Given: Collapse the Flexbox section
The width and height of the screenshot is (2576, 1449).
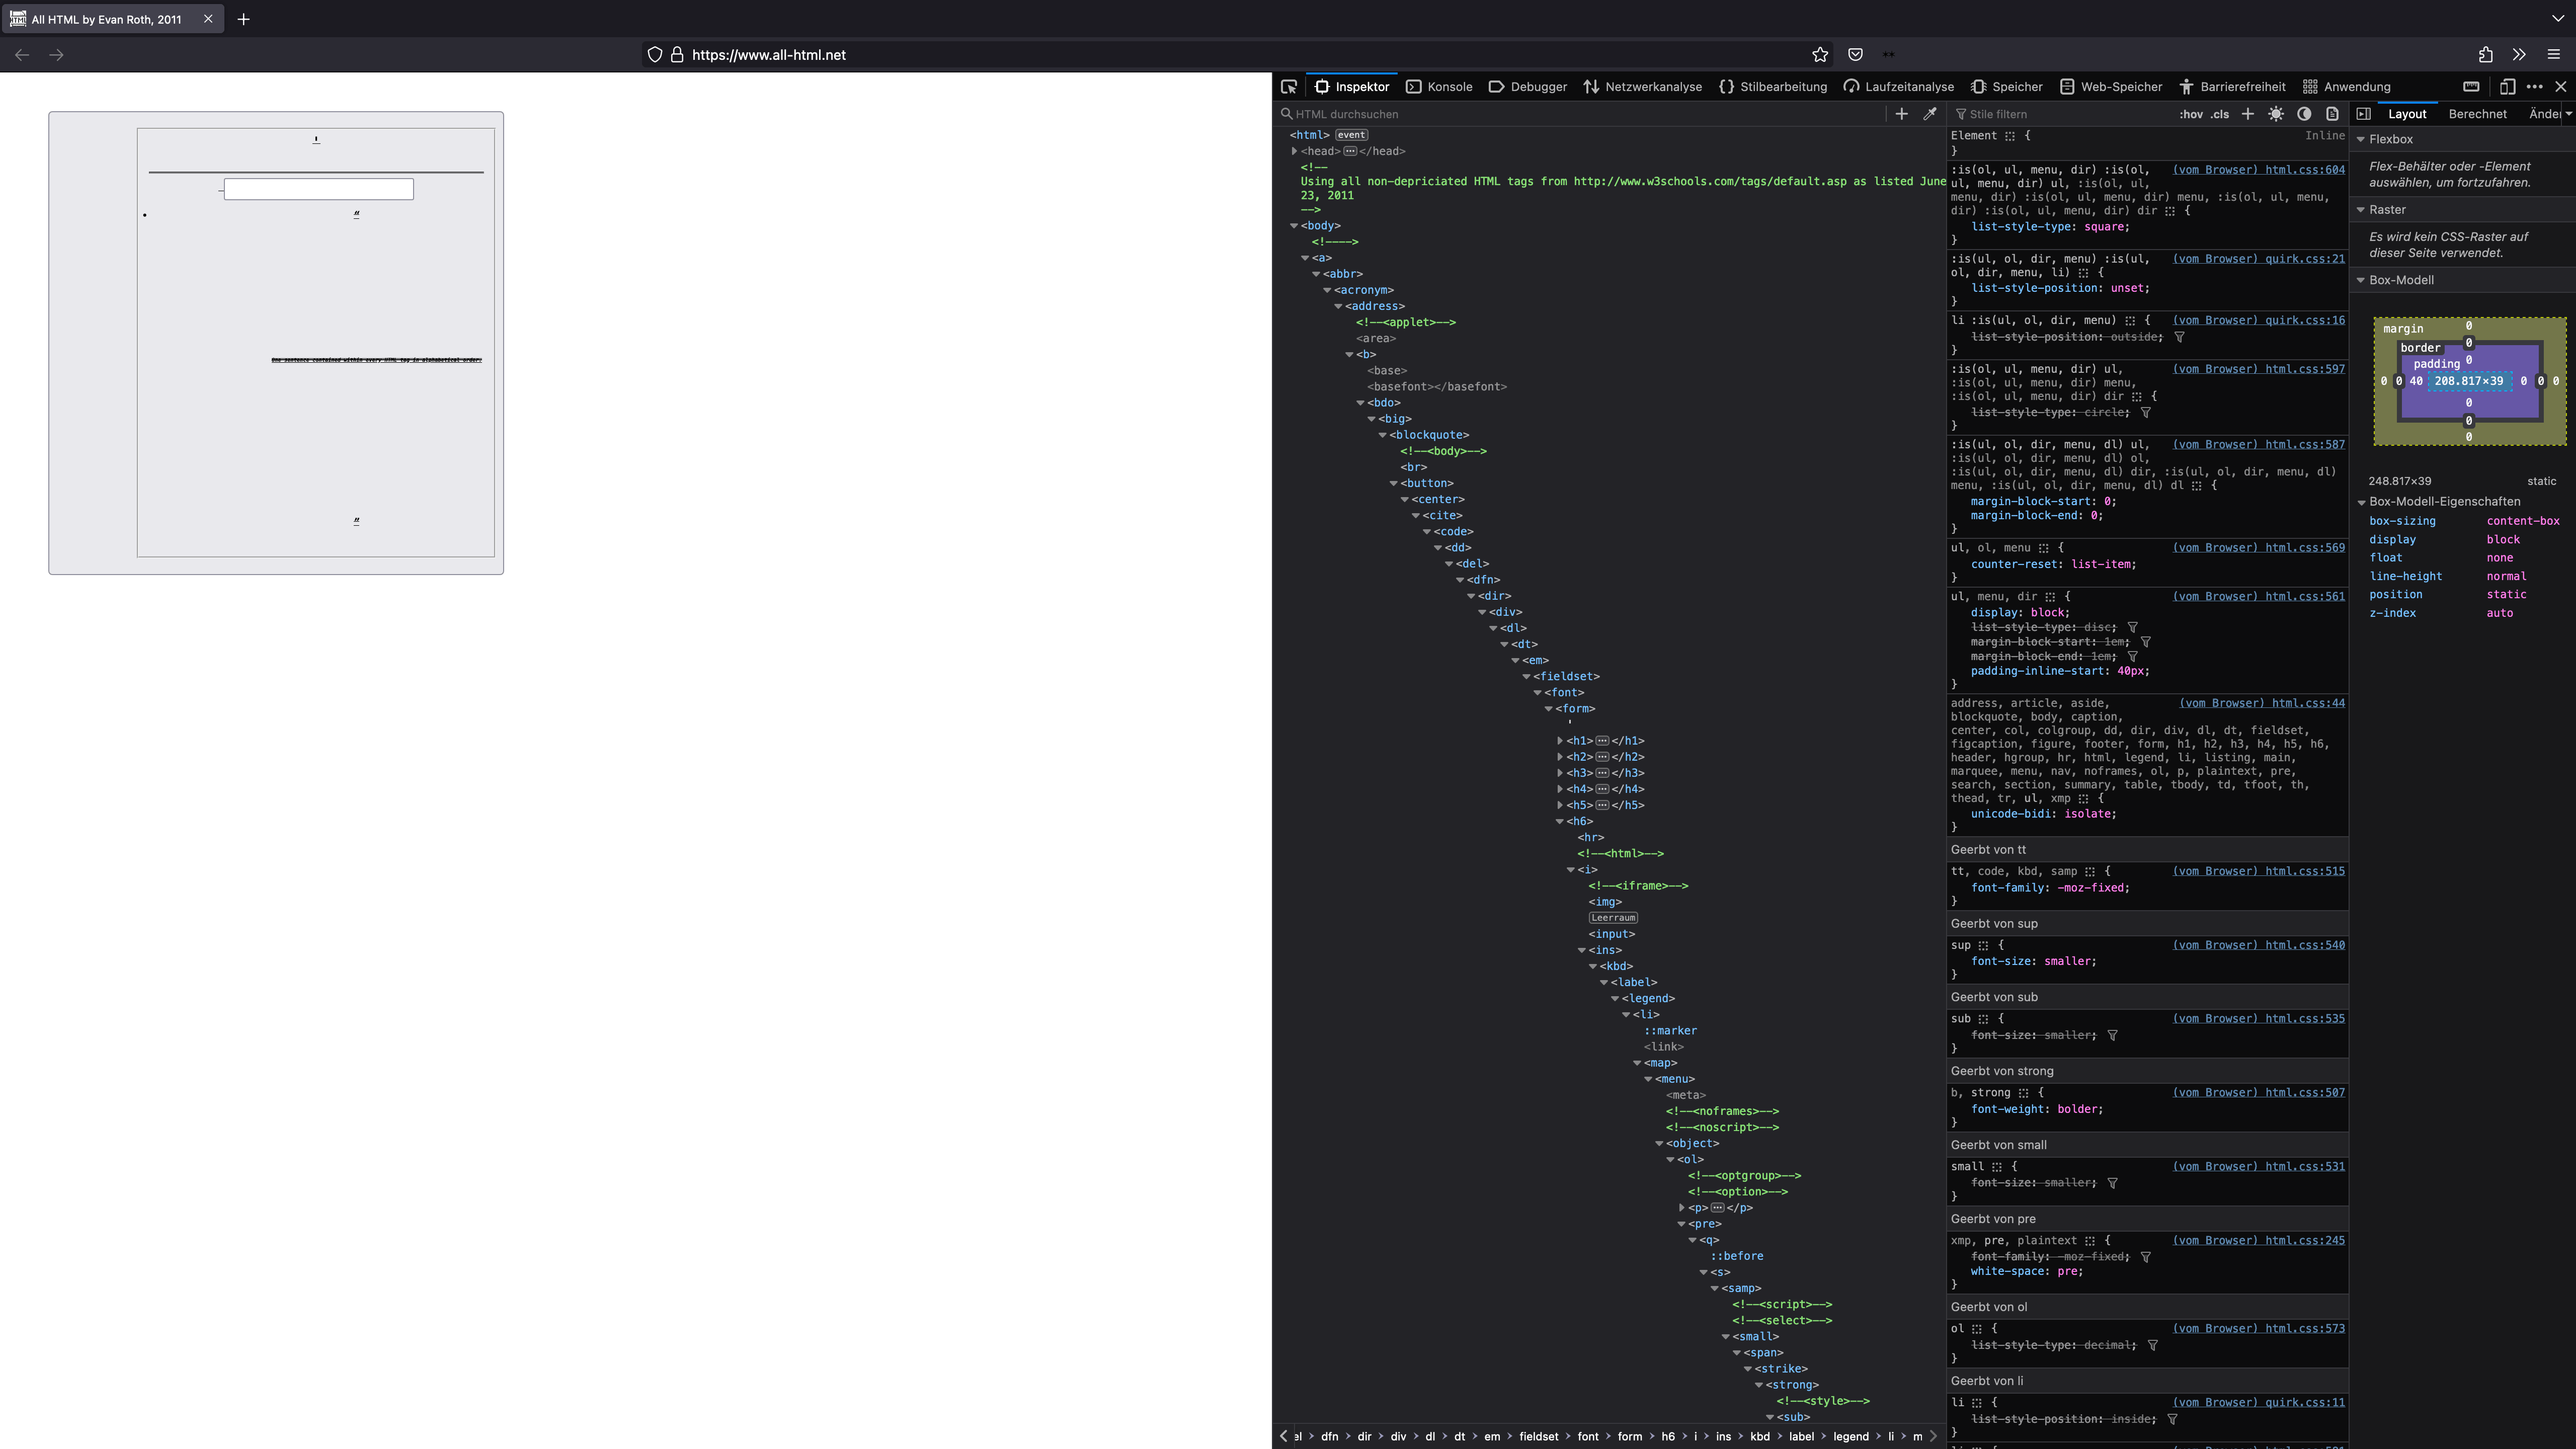Looking at the screenshot, I should click(2361, 140).
